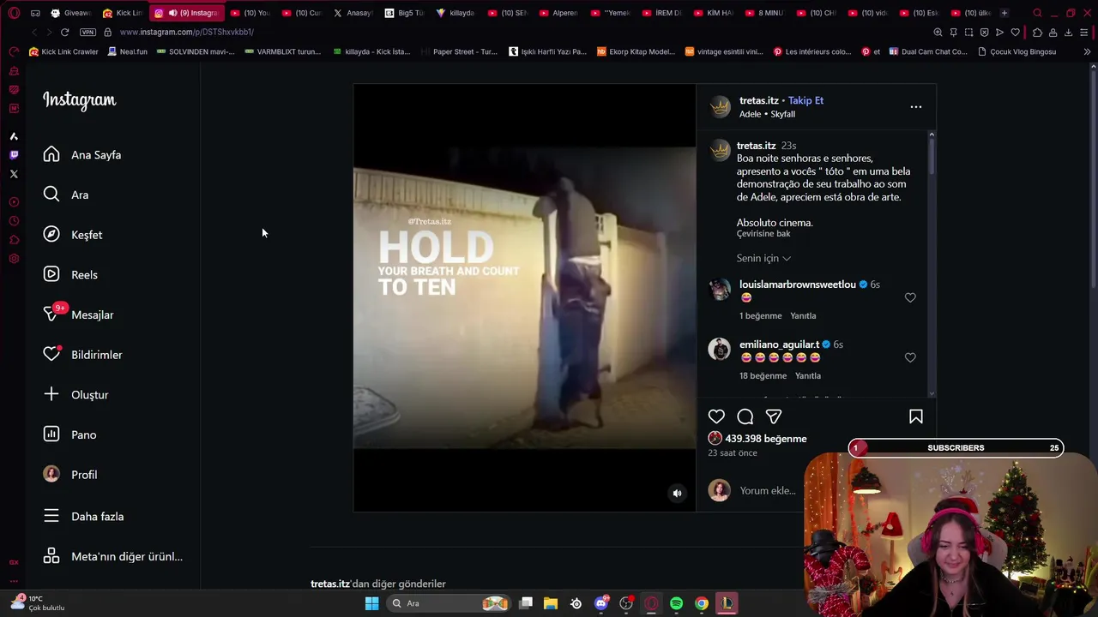Image resolution: width=1098 pixels, height=617 pixels.
Task: Like emiliano_aguilar.t's comment
Action: click(910, 357)
